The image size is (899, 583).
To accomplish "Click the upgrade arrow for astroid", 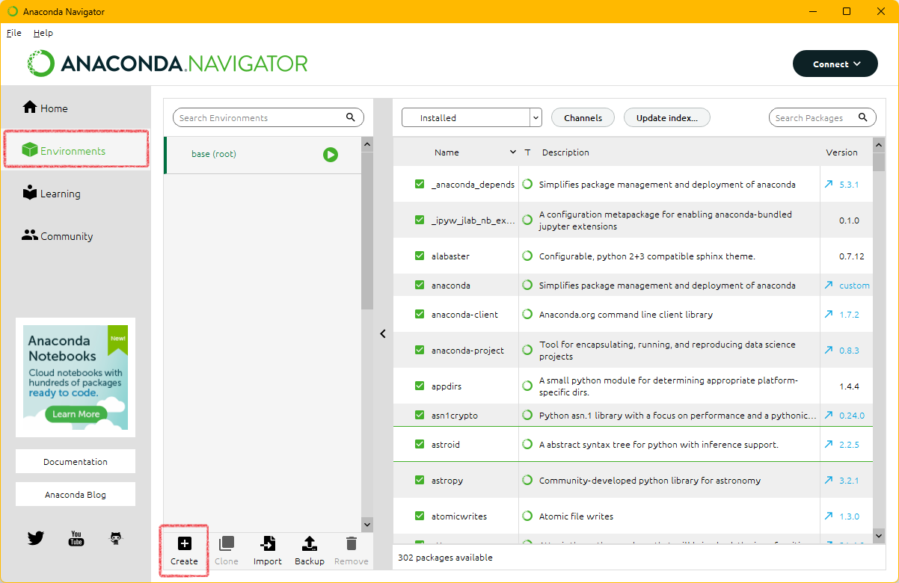I will pyautogui.click(x=829, y=444).
